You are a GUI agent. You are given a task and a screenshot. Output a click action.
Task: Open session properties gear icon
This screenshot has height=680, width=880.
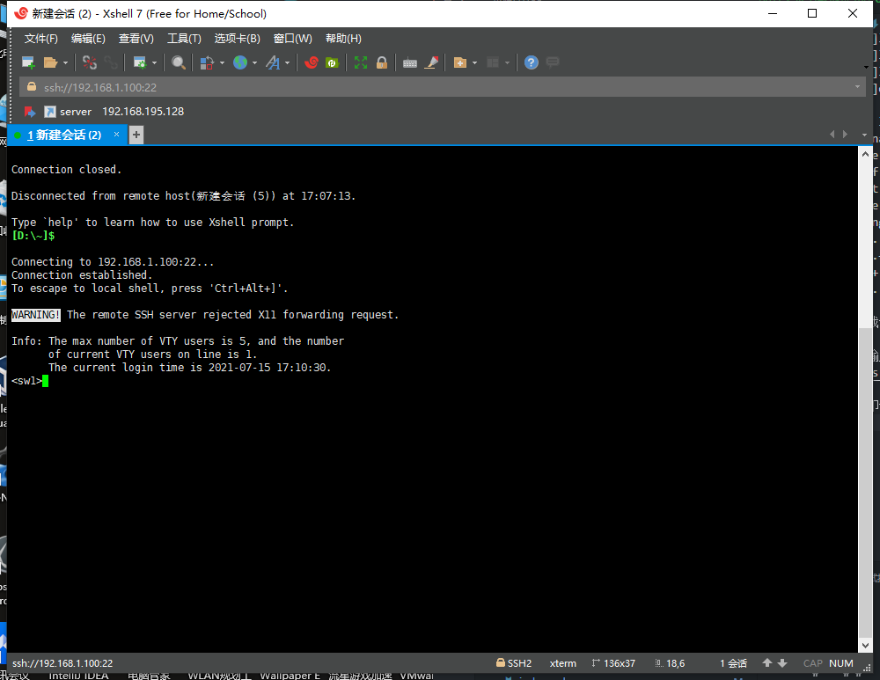140,62
